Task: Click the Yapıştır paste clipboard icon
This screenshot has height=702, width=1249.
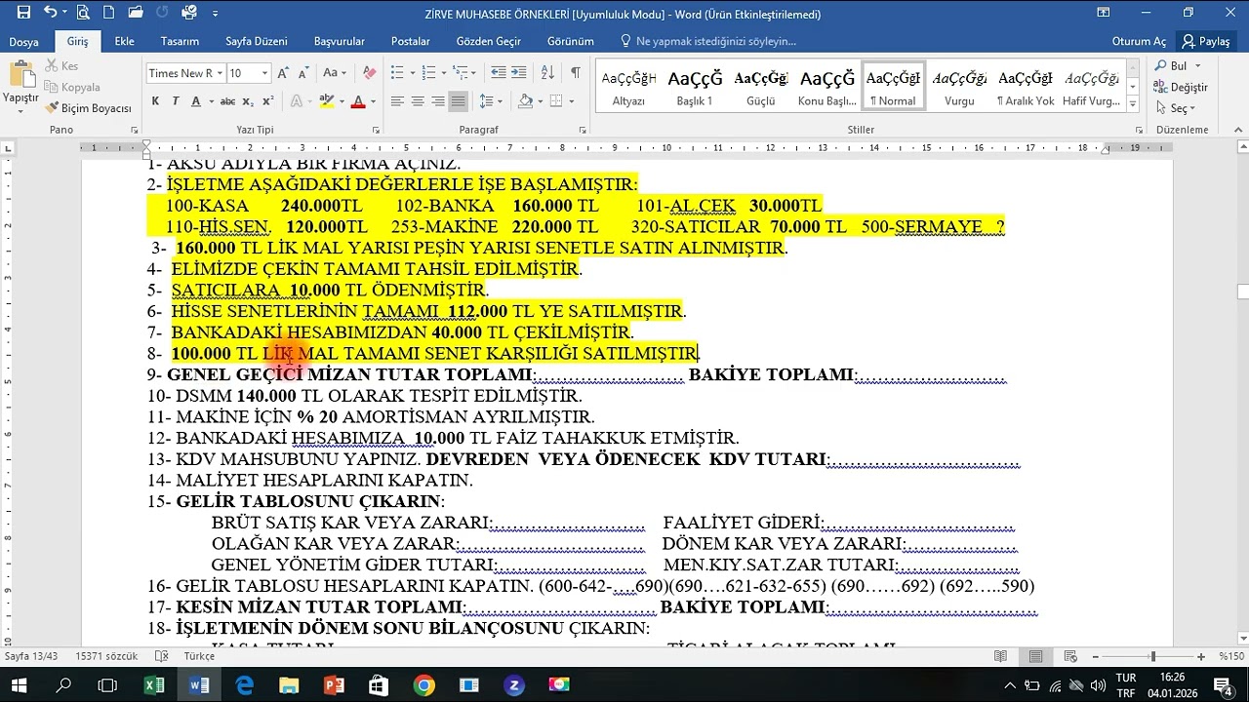Action: (x=20, y=74)
